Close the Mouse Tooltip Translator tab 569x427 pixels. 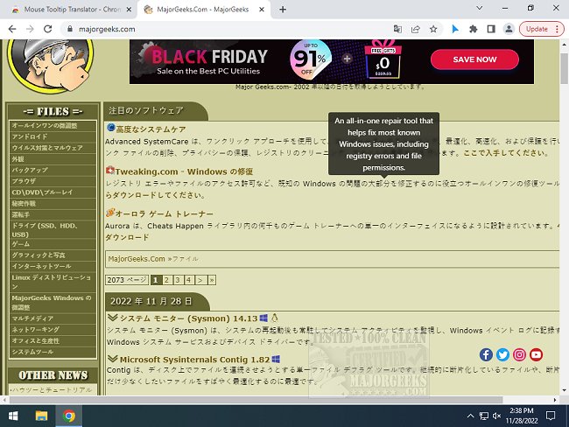click(x=129, y=10)
